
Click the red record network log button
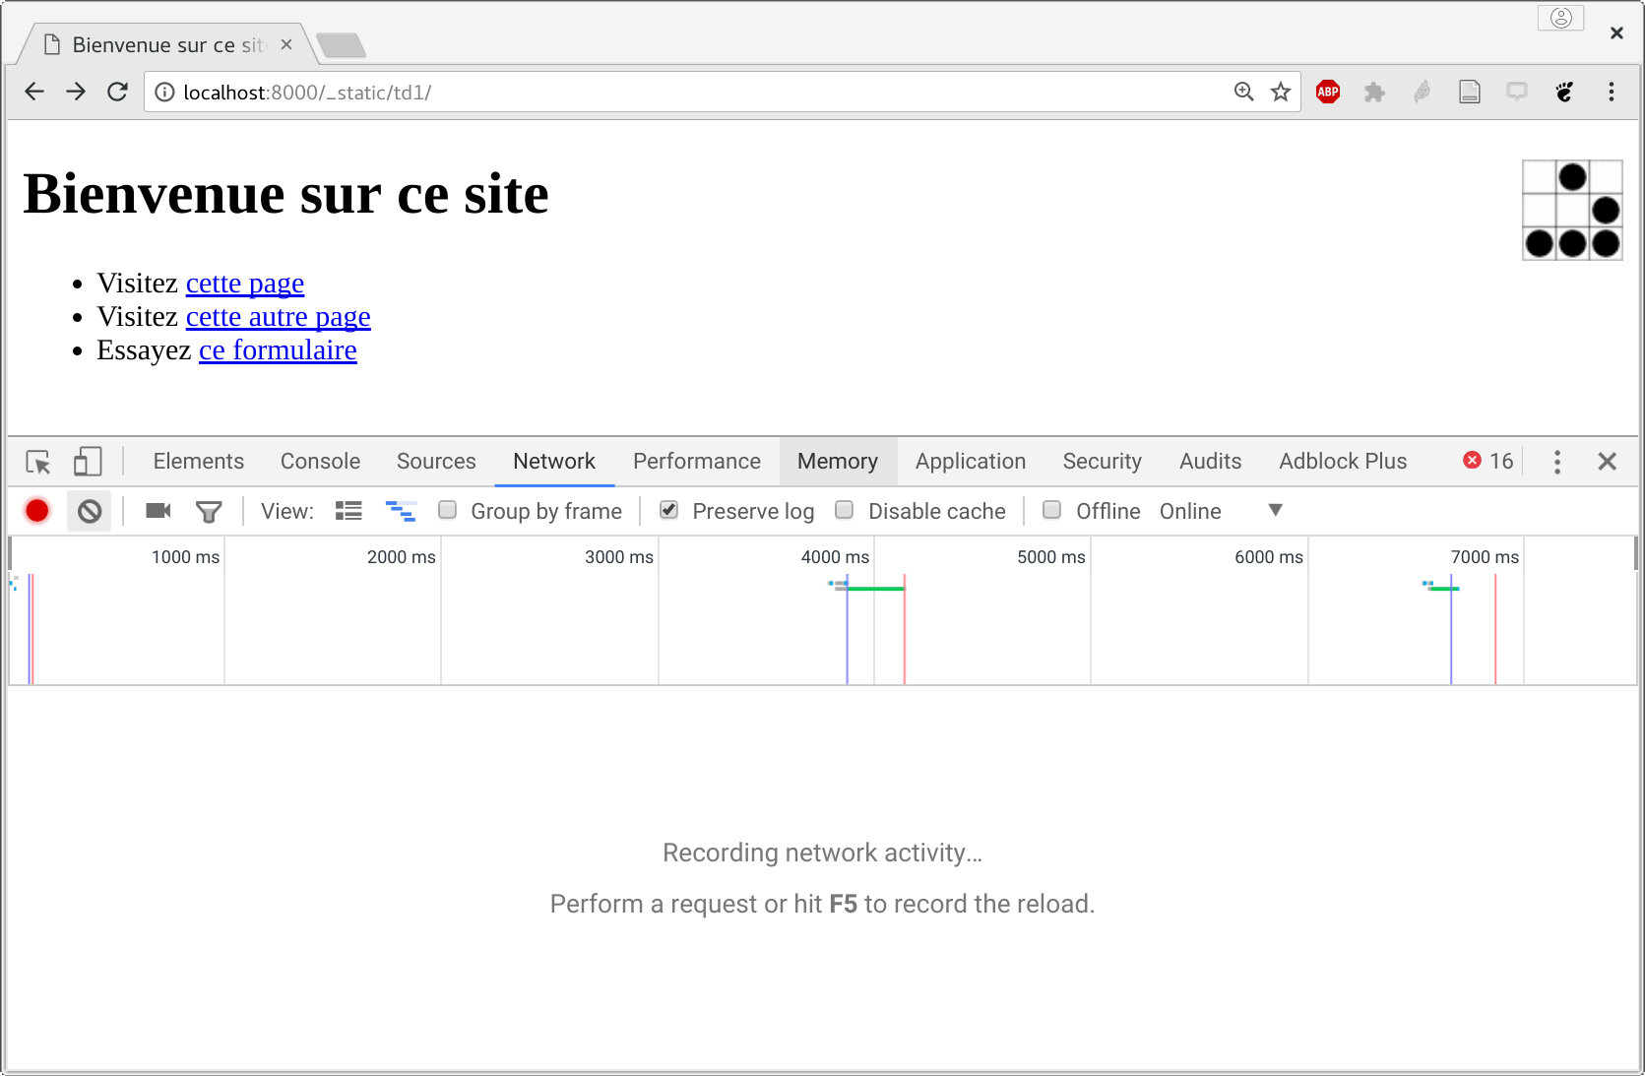pos(36,511)
